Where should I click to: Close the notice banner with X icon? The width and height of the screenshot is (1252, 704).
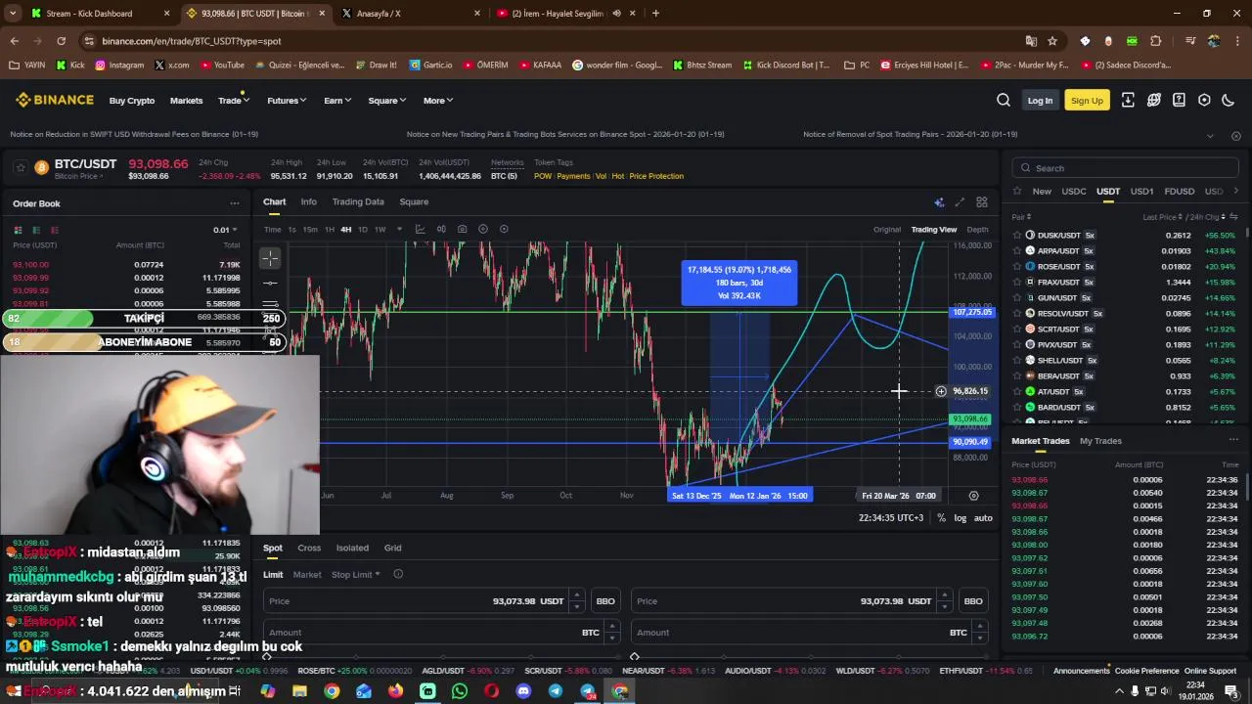pos(1236,135)
